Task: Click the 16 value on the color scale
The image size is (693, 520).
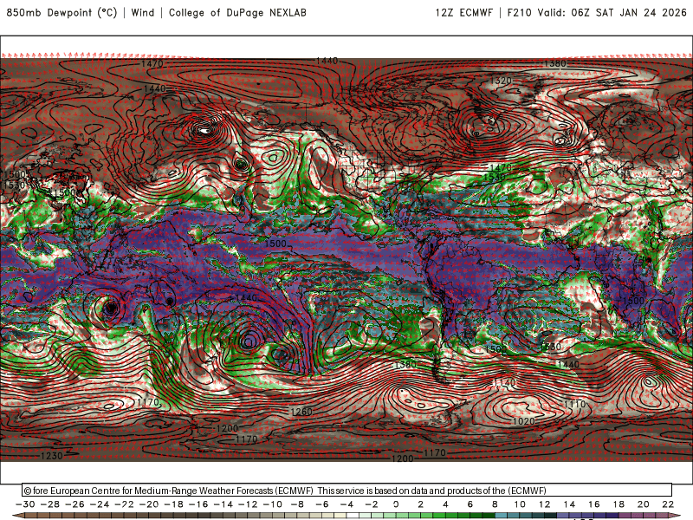Action: [x=594, y=504]
